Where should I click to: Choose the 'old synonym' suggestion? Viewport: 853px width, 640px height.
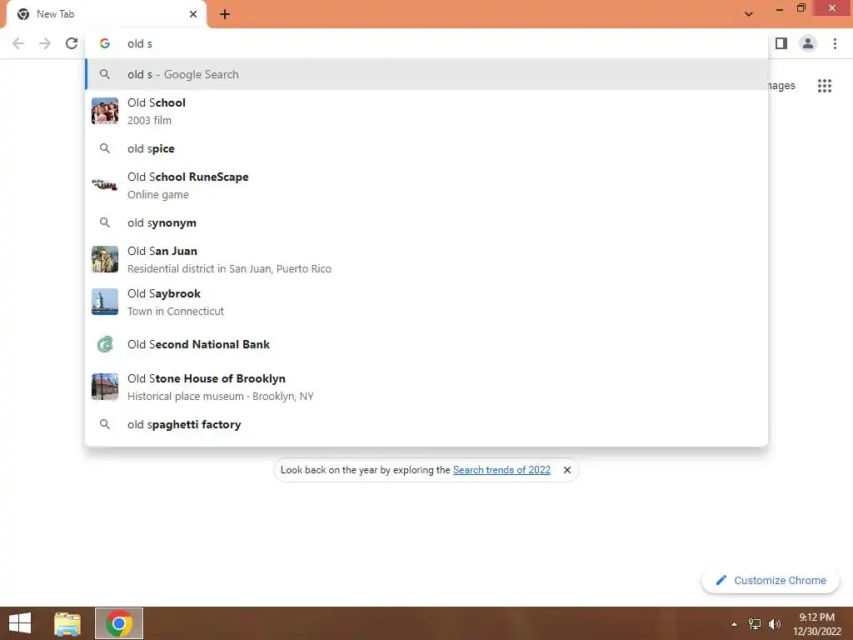click(x=426, y=222)
